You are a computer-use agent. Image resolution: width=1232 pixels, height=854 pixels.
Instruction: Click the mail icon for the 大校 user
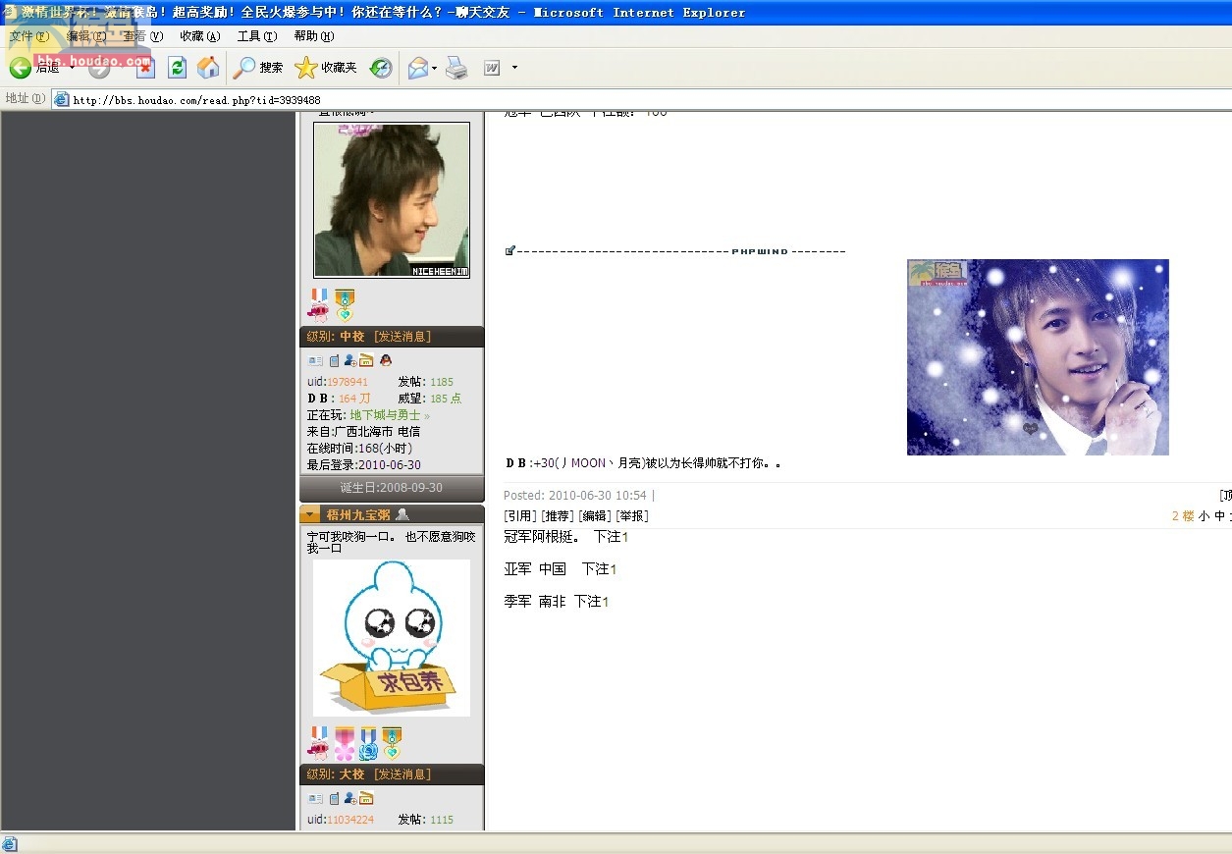366,798
